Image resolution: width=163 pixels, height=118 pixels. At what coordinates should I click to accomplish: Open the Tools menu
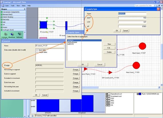13,6
